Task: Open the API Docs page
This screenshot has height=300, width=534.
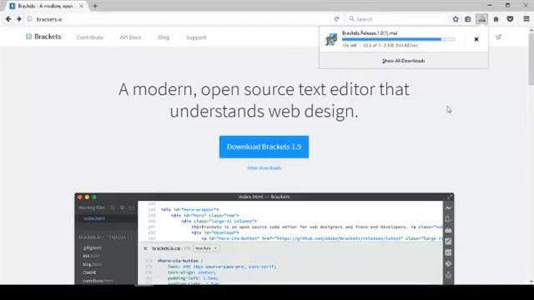Action: (130, 37)
